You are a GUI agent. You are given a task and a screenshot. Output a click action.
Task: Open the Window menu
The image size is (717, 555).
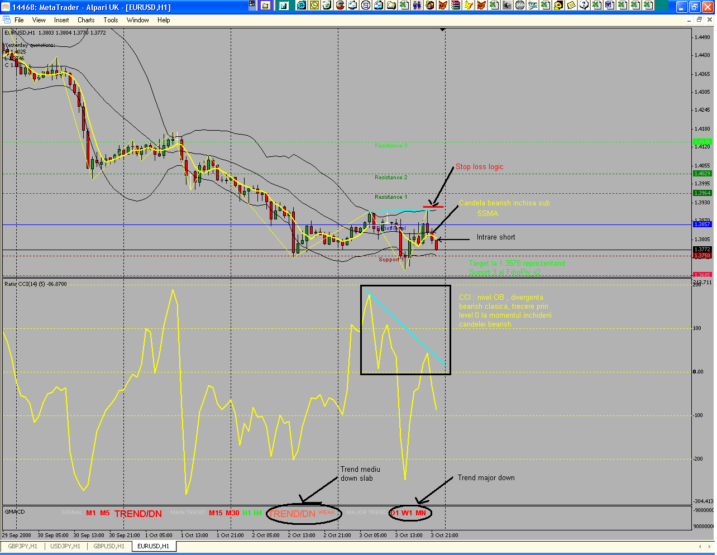[137, 20]
